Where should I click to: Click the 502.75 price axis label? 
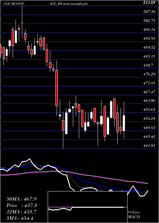(x=149, y=21)
